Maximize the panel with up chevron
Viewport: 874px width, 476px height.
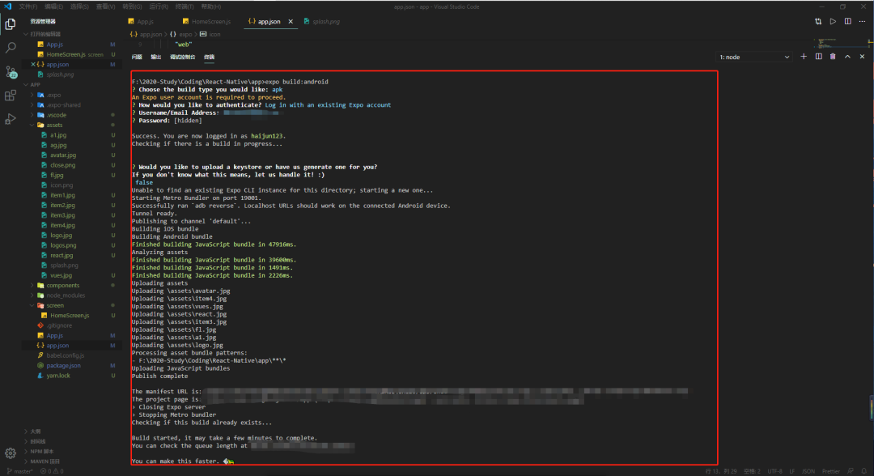point(848,57)
